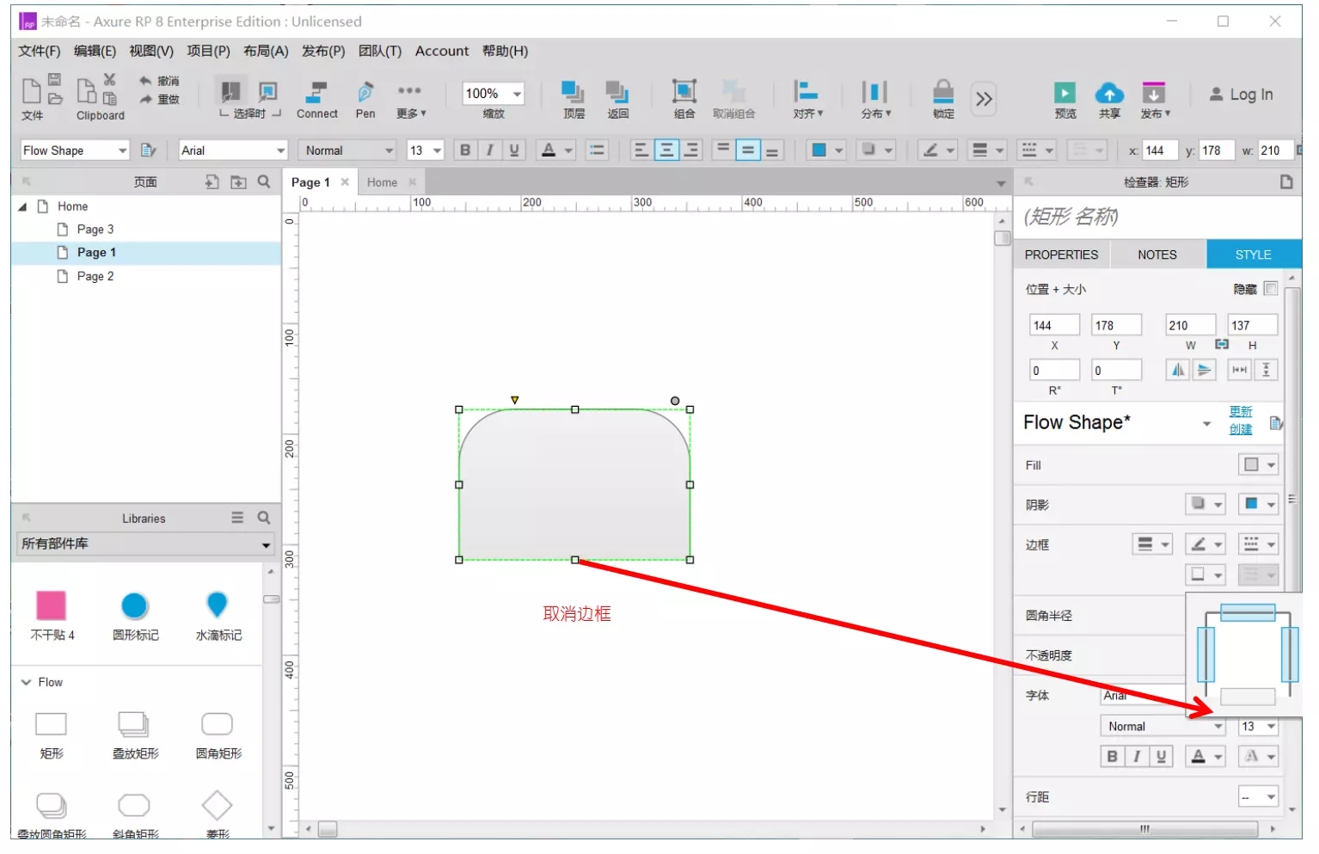
Task: Switch to the PROPERTIES tab
Action: pos(1061,255)
